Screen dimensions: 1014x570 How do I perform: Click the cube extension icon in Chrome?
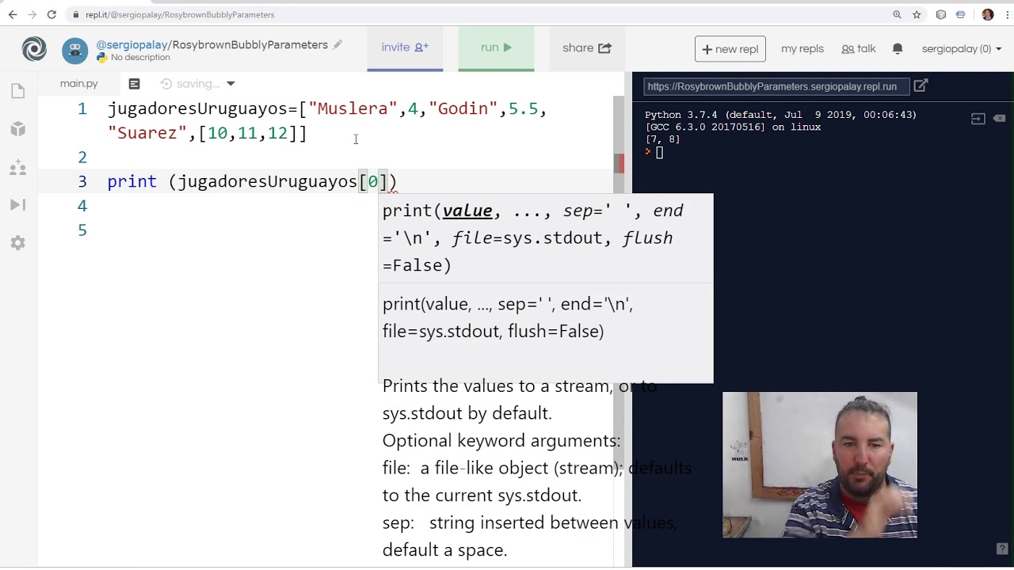tap(941, 14)
